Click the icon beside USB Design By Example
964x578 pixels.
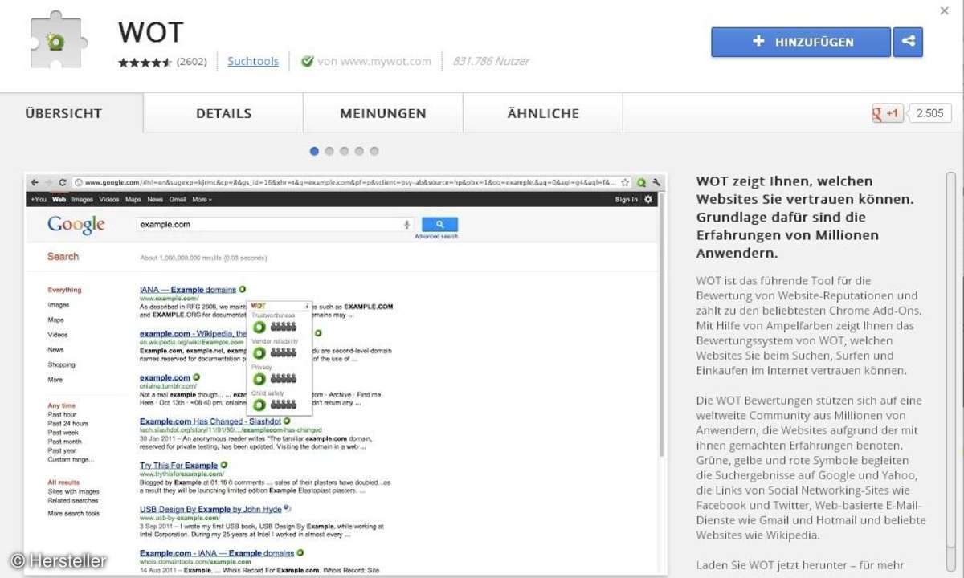(x=288, y=508)
